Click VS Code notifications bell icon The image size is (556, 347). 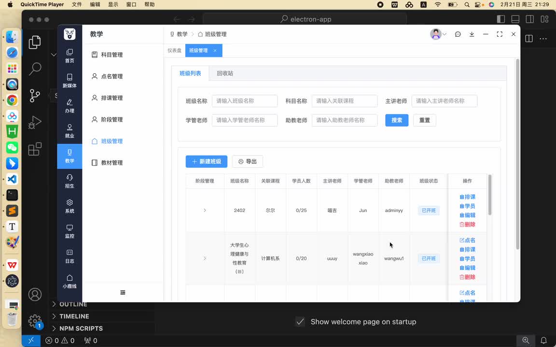tap(543, 341)
